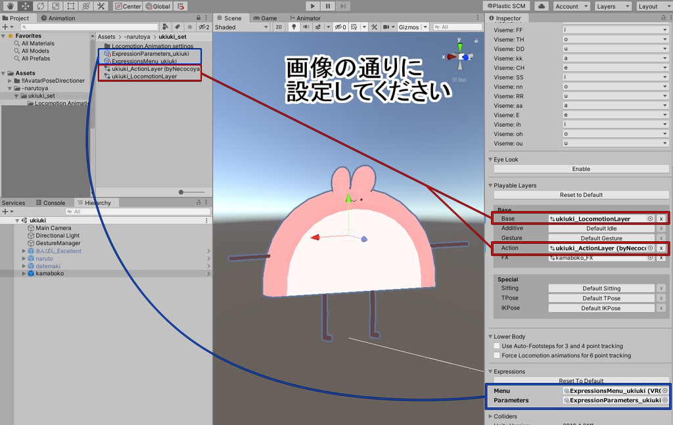Select the Rotate tool in the toolbar
This screenshot has height=425, width=673.
[41, 6]
